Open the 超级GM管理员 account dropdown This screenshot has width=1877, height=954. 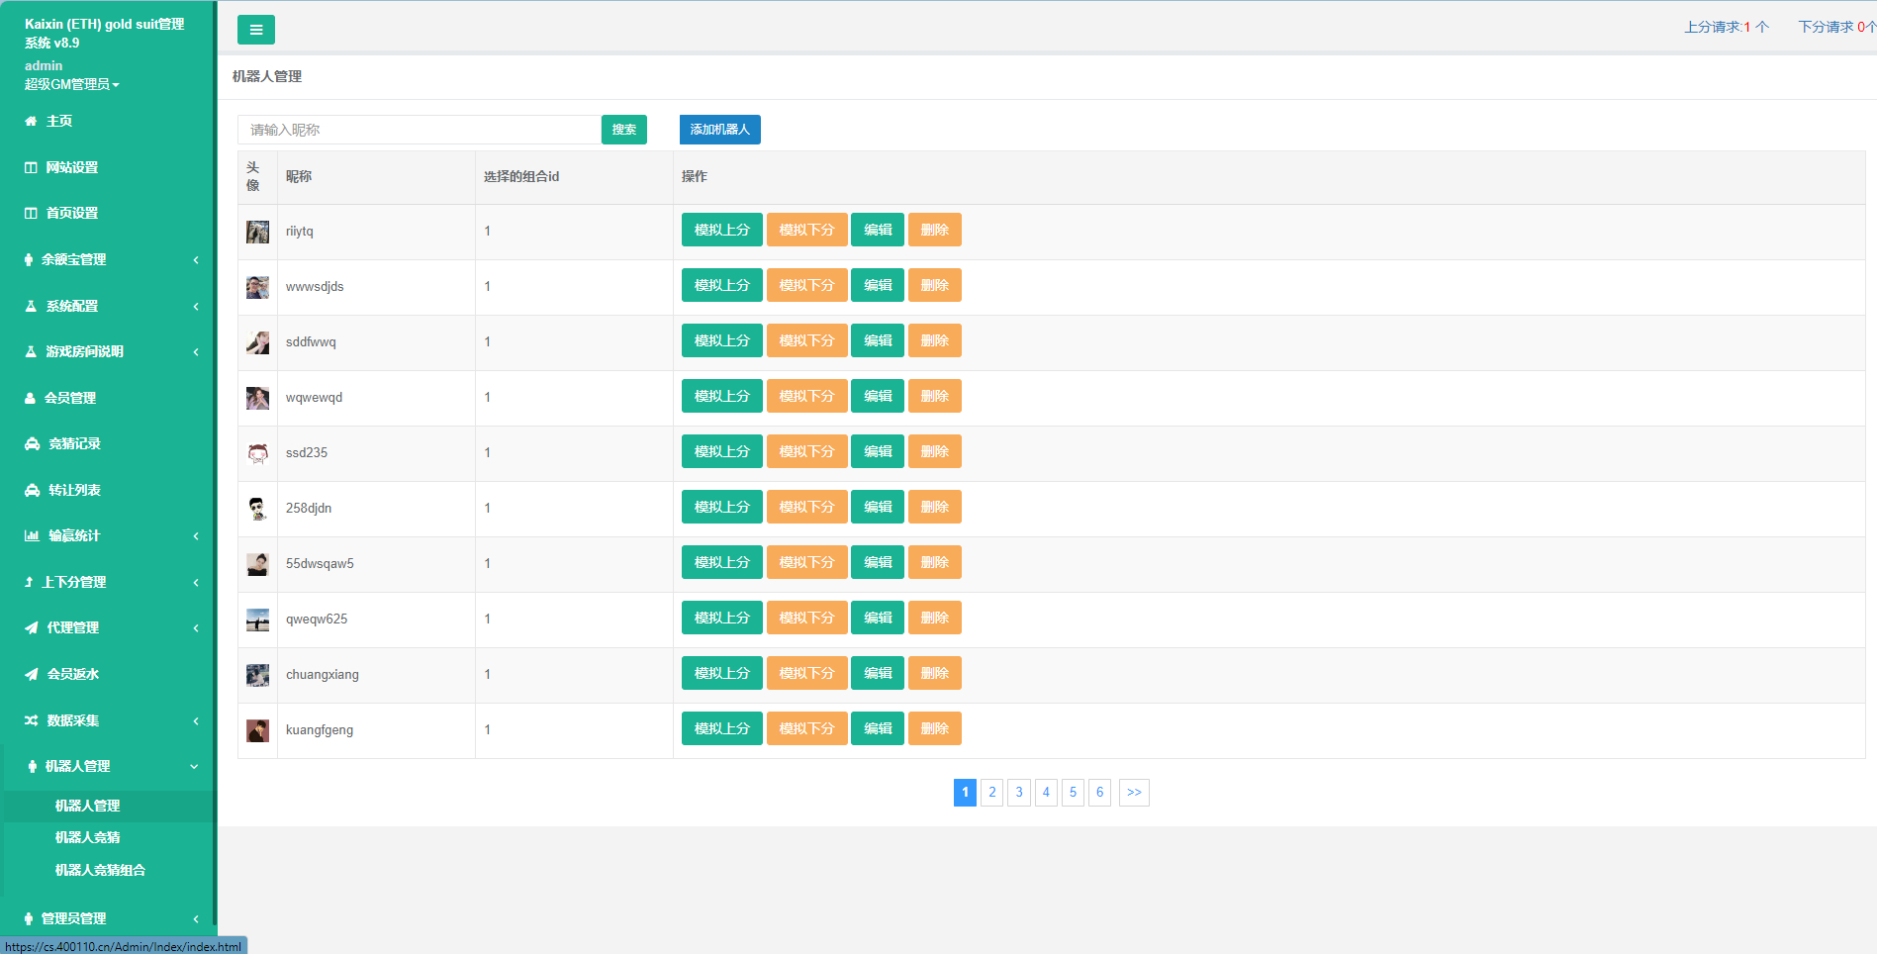71,85
